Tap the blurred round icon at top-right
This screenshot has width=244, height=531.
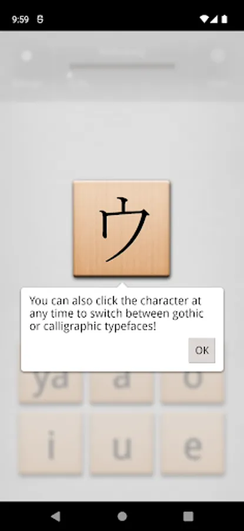(218, 56)
